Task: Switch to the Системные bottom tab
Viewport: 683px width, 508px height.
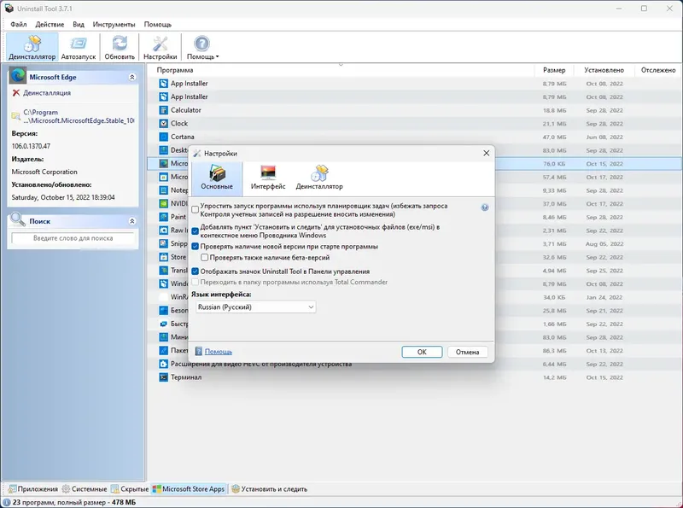Action: point(85,489)
